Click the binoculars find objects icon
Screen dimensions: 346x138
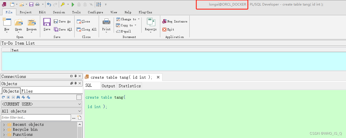18,97
